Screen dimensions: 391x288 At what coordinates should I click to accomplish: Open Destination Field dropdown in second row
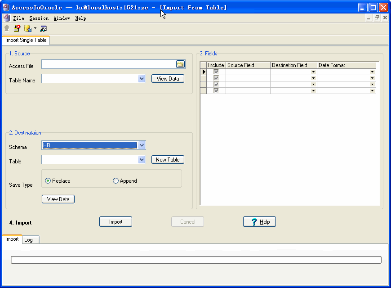click(x=313, y=78)
